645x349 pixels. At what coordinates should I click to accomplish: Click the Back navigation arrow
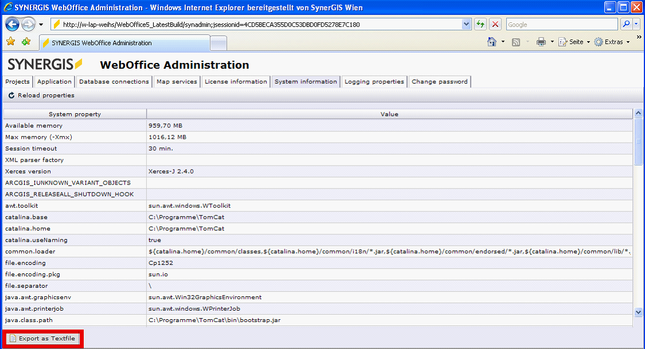click(12, 24)
